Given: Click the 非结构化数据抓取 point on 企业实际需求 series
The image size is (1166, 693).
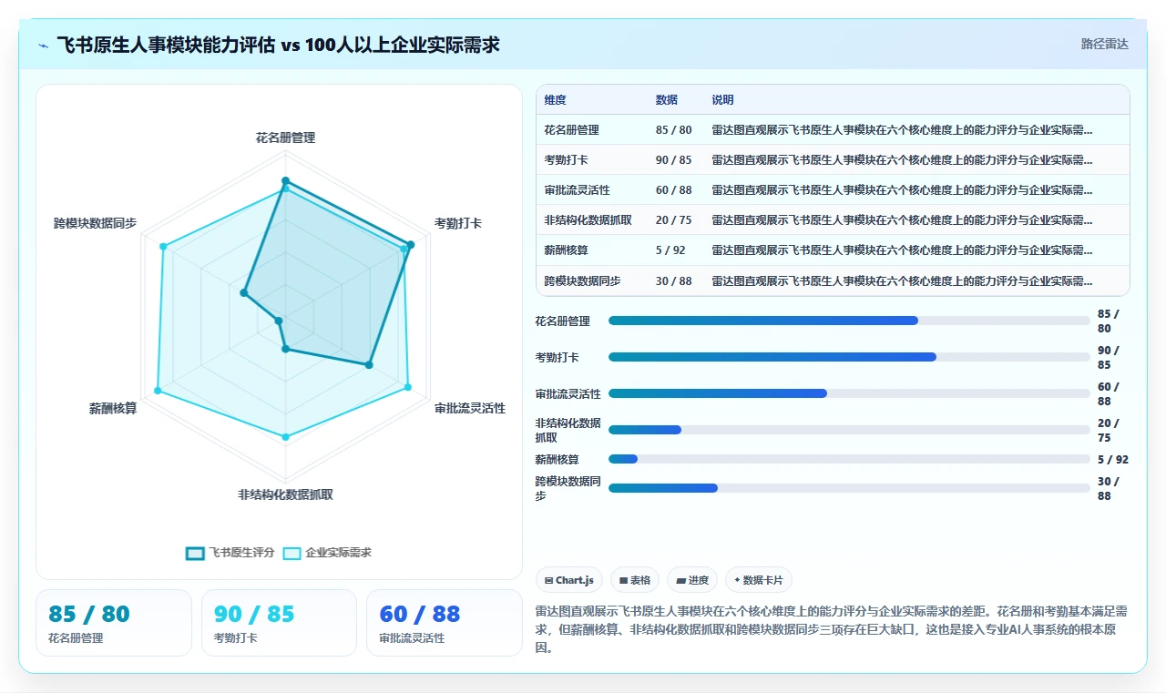Looking at the screenshot, I should tap(285, 437).
